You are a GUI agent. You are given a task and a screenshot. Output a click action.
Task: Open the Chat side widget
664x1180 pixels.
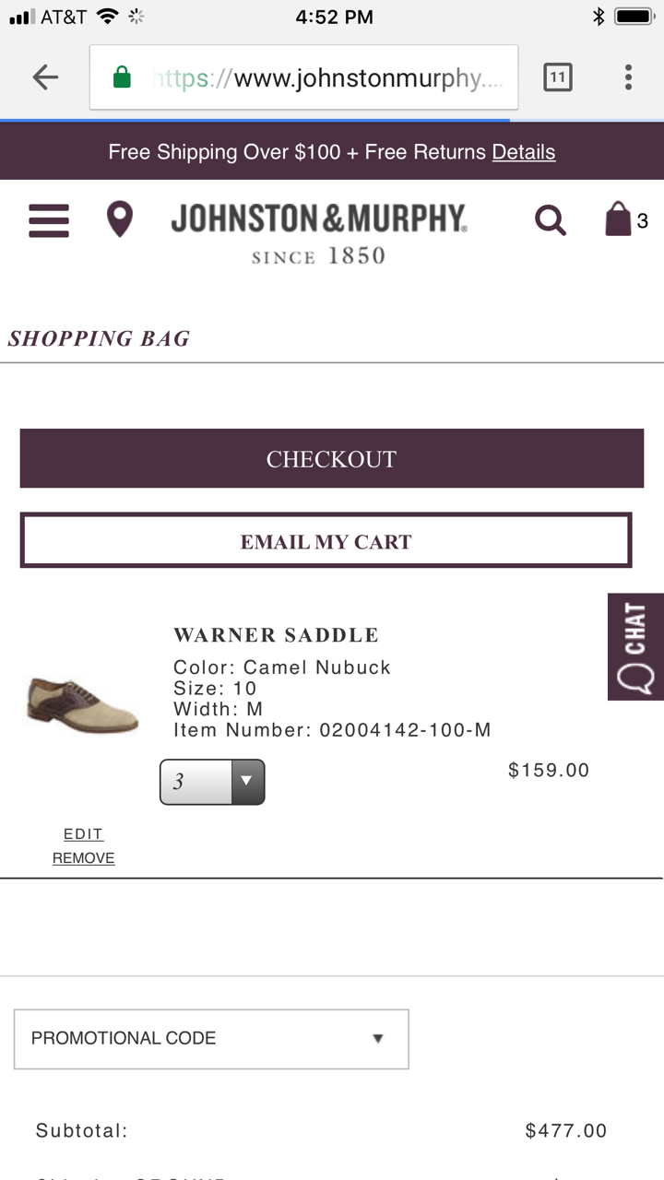(x=635, y=646)
